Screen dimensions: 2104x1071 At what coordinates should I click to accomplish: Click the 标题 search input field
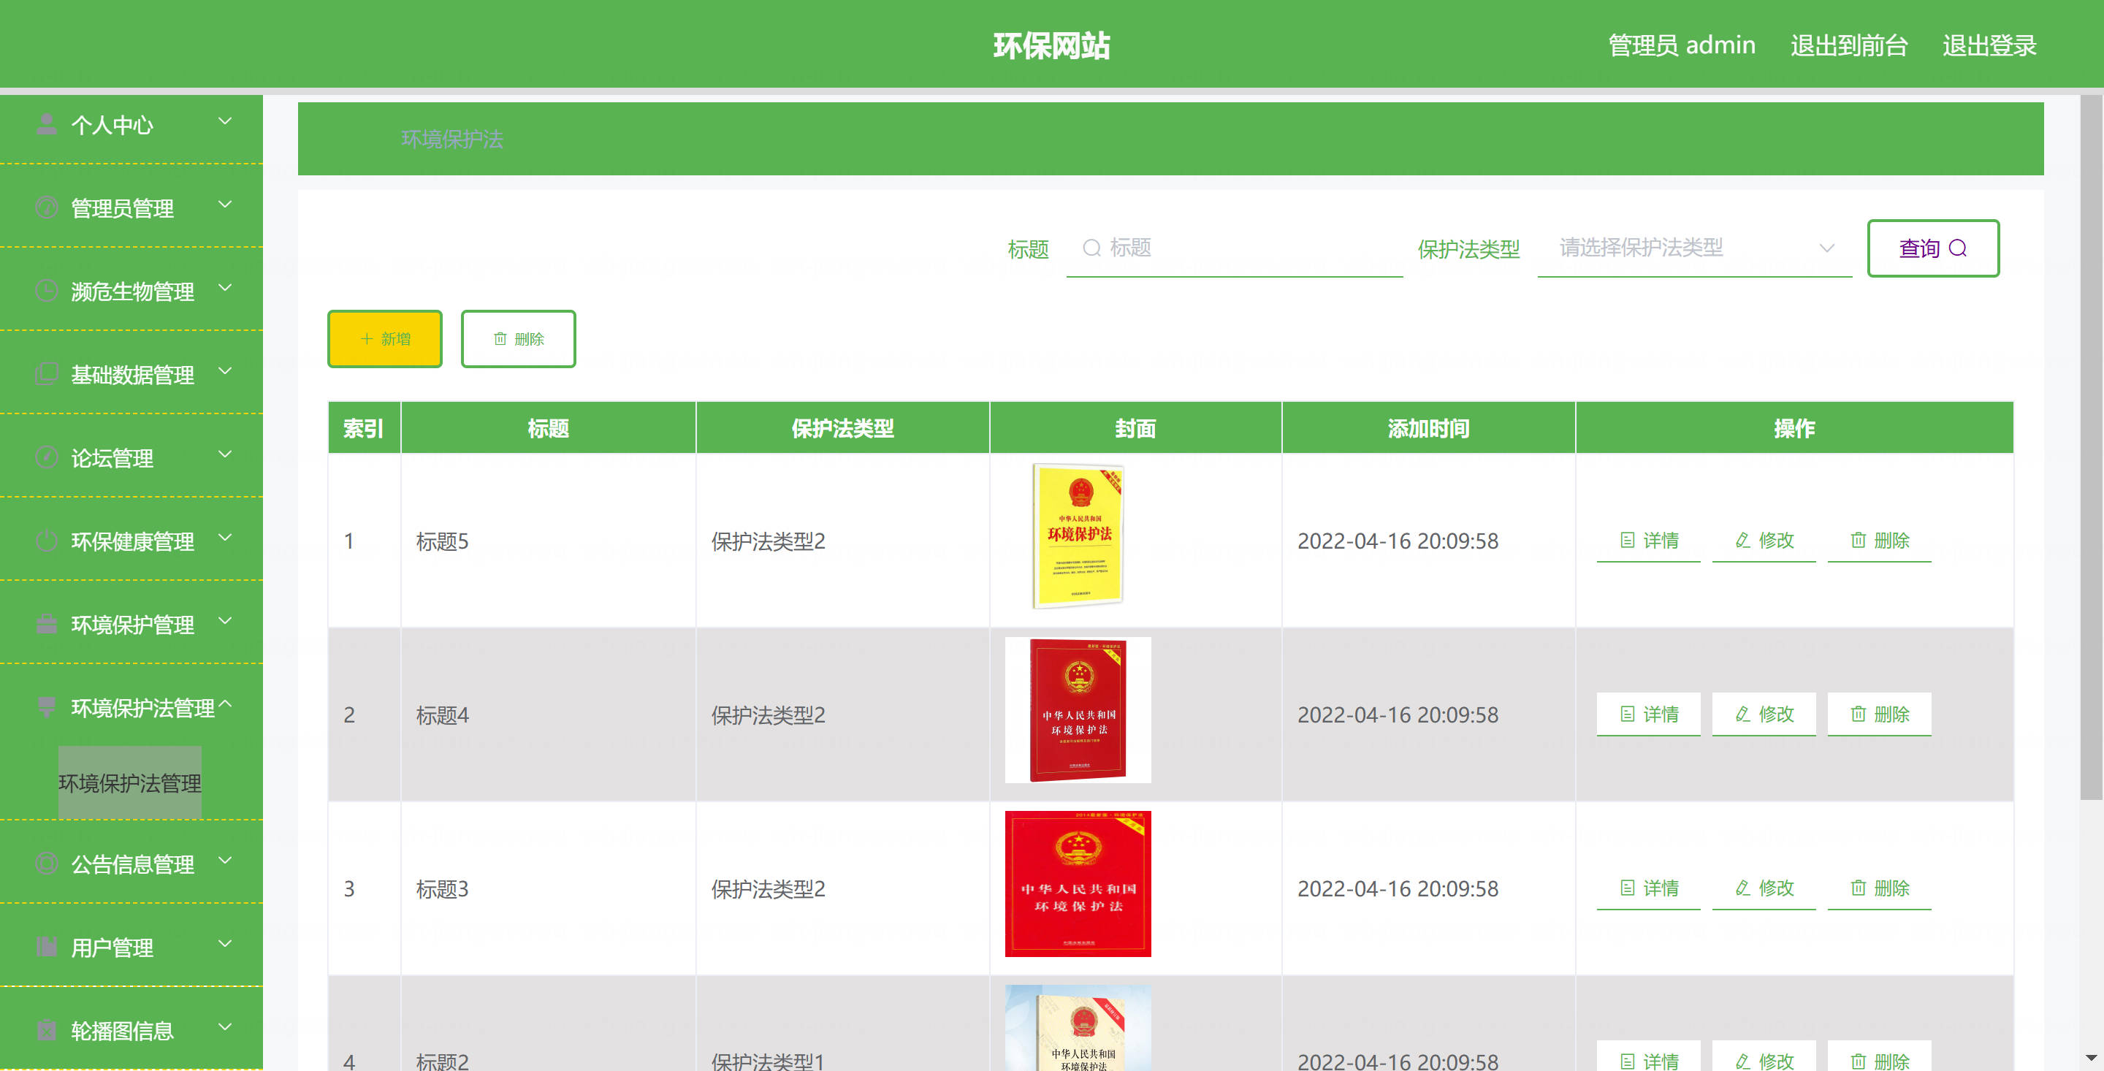pyautogui.click(x=1234, y=248)
